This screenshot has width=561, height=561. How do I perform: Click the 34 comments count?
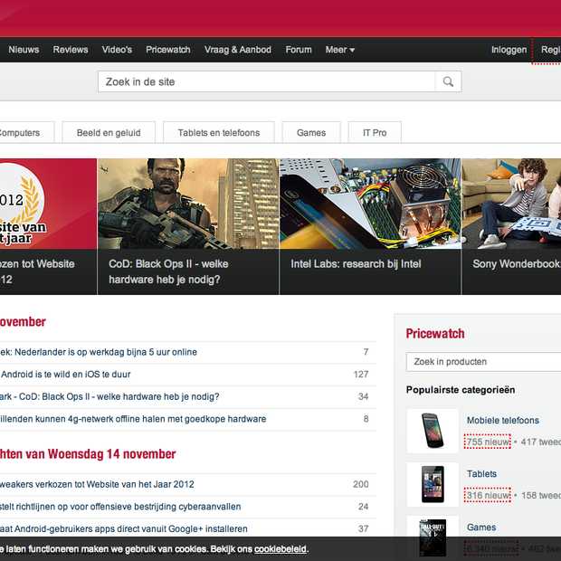(x=363, y=396)
